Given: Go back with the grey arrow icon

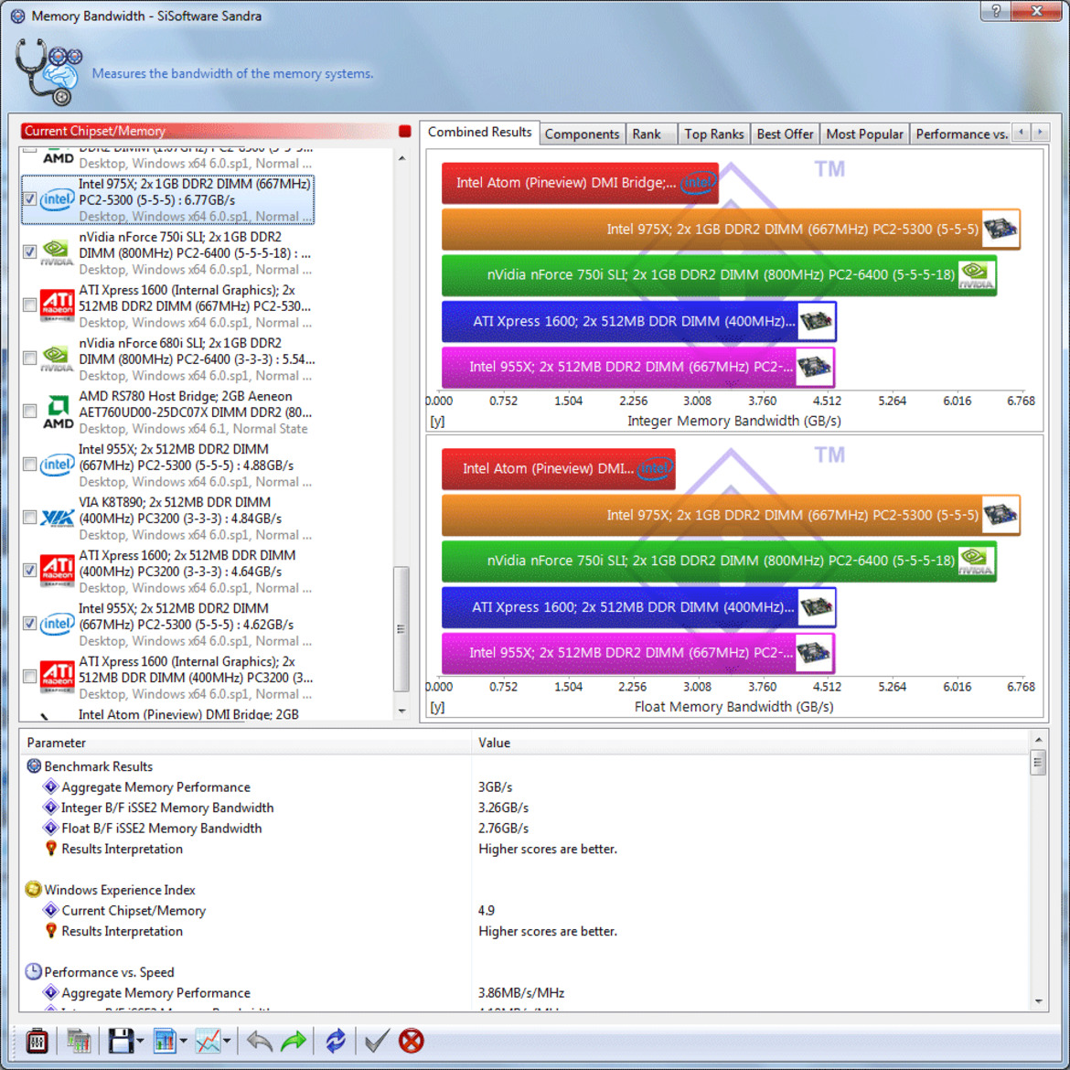Looking at the screenshot, I should [260, 1041].
